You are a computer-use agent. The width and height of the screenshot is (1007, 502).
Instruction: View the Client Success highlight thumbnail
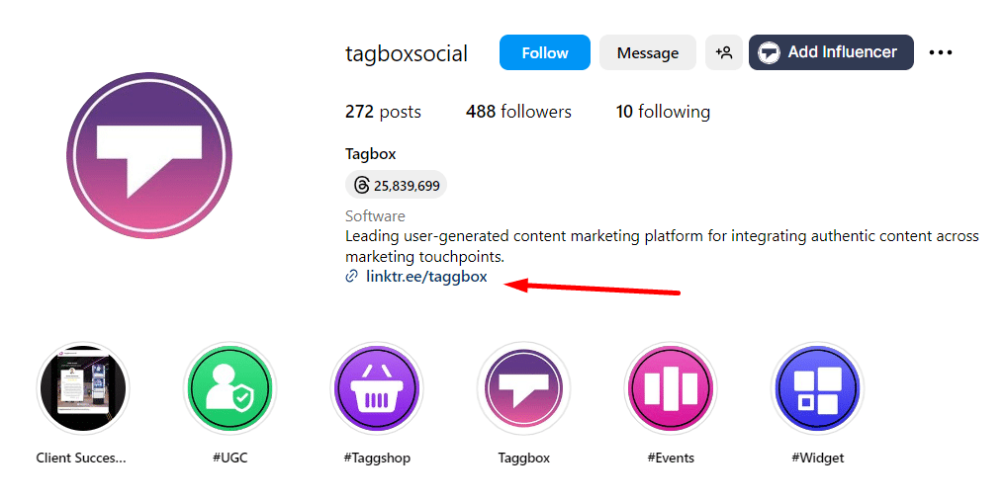tap(83, 389)
